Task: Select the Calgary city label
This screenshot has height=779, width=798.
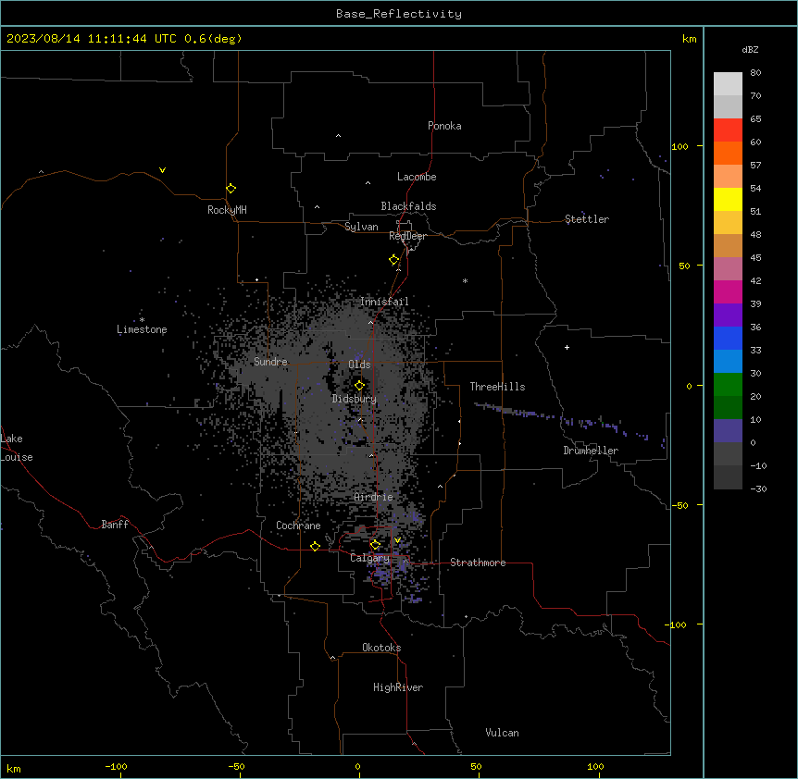Action: 370,558
